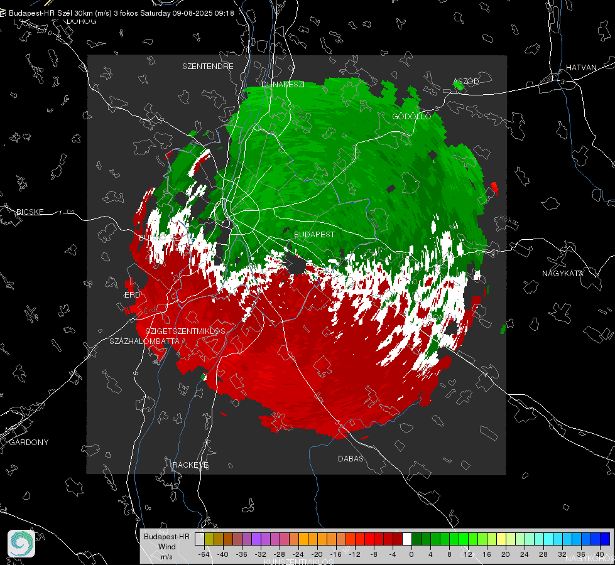Click the -36 legend scale value
The height and width of the screenshot is (565, 615).
(242, 554)
